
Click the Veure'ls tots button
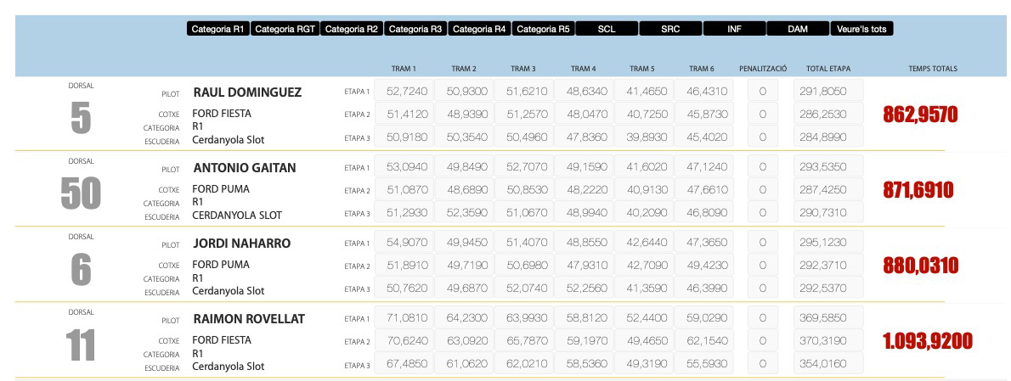click(861, 29)
